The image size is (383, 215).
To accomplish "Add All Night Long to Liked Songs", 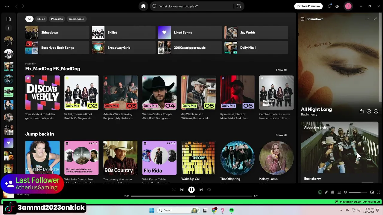I will (x=376, y=111).
